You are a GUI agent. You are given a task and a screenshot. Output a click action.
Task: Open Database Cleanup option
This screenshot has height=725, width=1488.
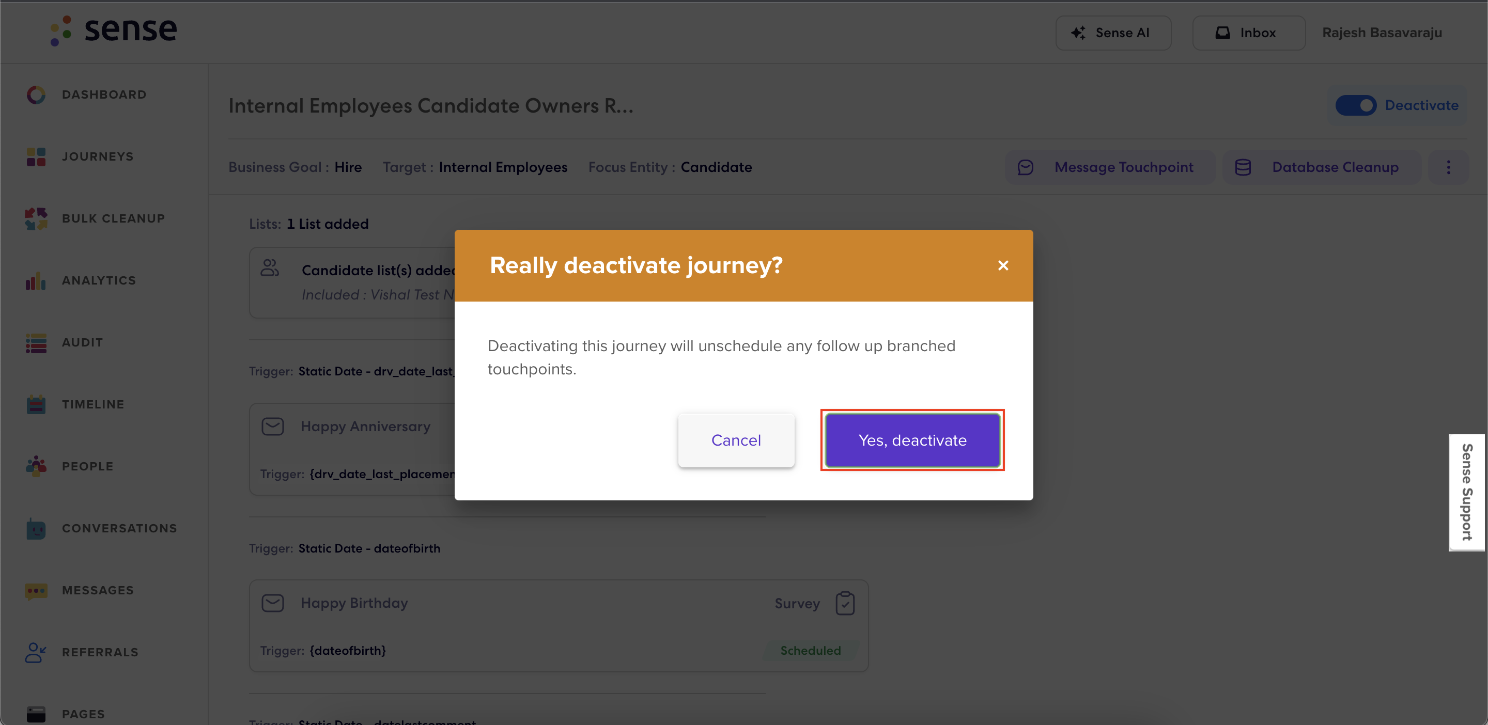1322,167
